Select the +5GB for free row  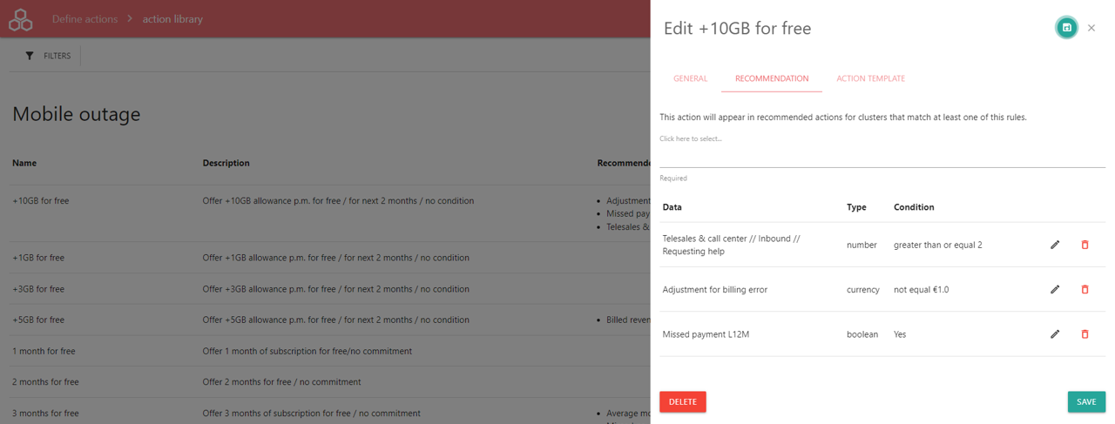(x=325, y=320)
